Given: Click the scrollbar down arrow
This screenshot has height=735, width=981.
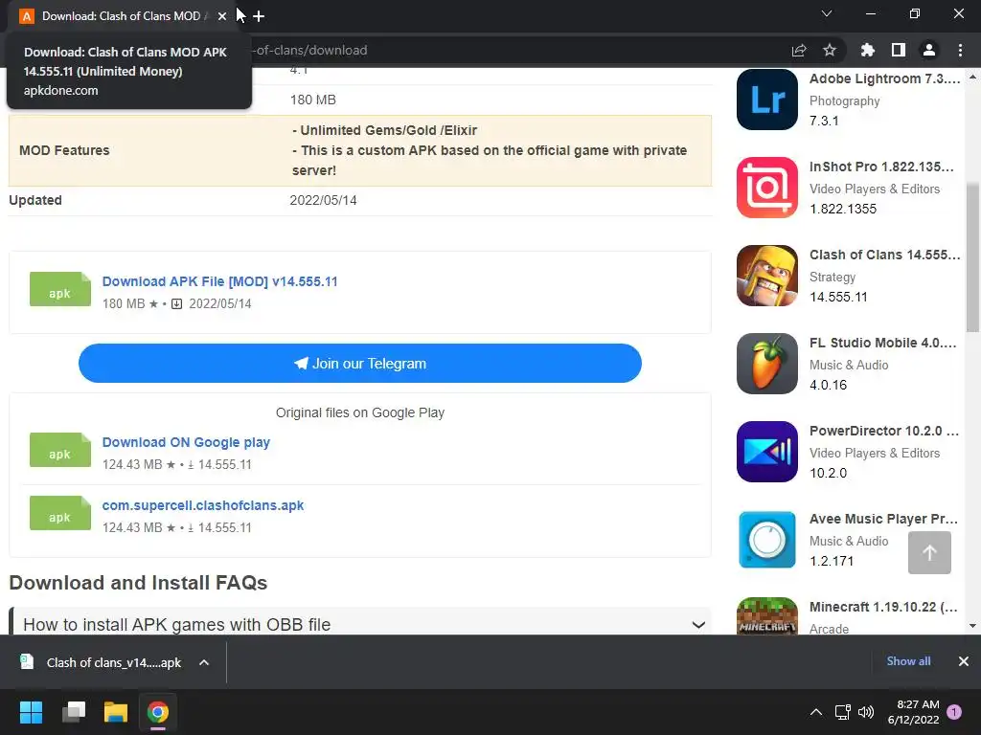Looking at the screenshot, I should 973,626.
